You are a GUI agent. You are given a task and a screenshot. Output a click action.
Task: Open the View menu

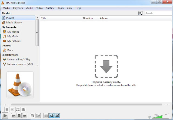pyautogui.click(x=69, y=8)
